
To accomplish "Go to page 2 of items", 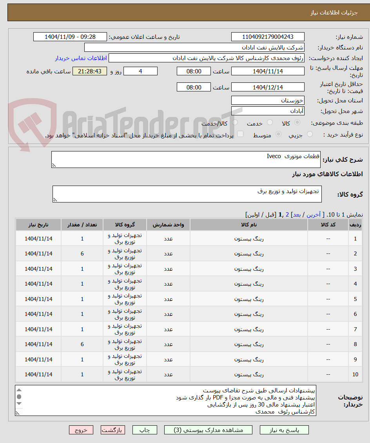I will pyautogui.click(x=287, y=215).
